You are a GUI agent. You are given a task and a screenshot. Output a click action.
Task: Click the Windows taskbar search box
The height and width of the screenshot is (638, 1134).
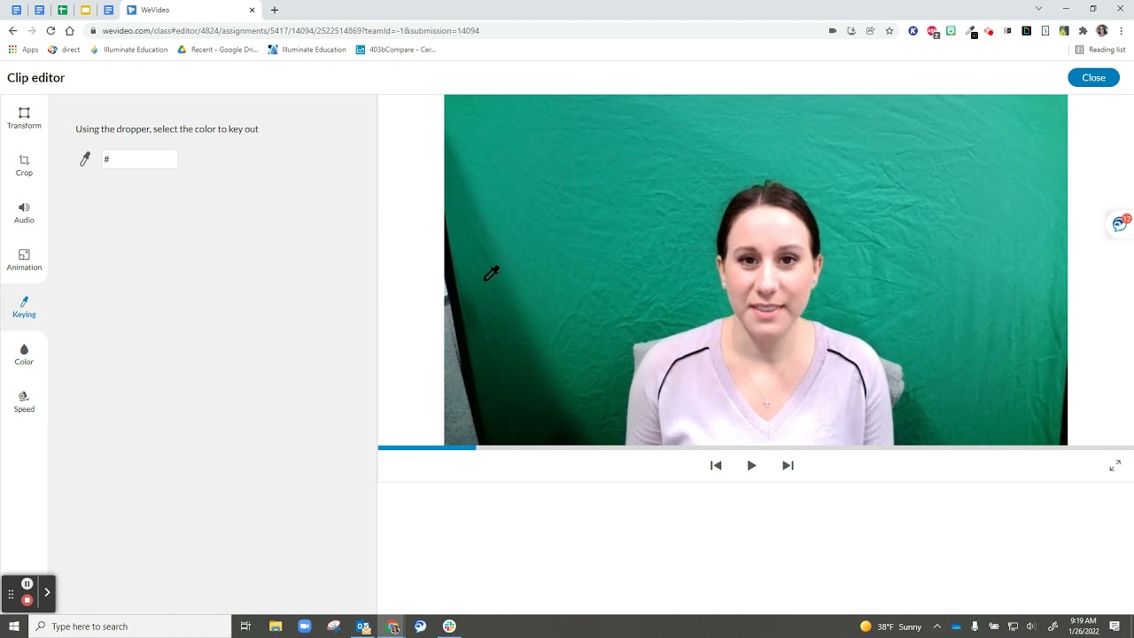pyautogui.click(x=129, y=626)
